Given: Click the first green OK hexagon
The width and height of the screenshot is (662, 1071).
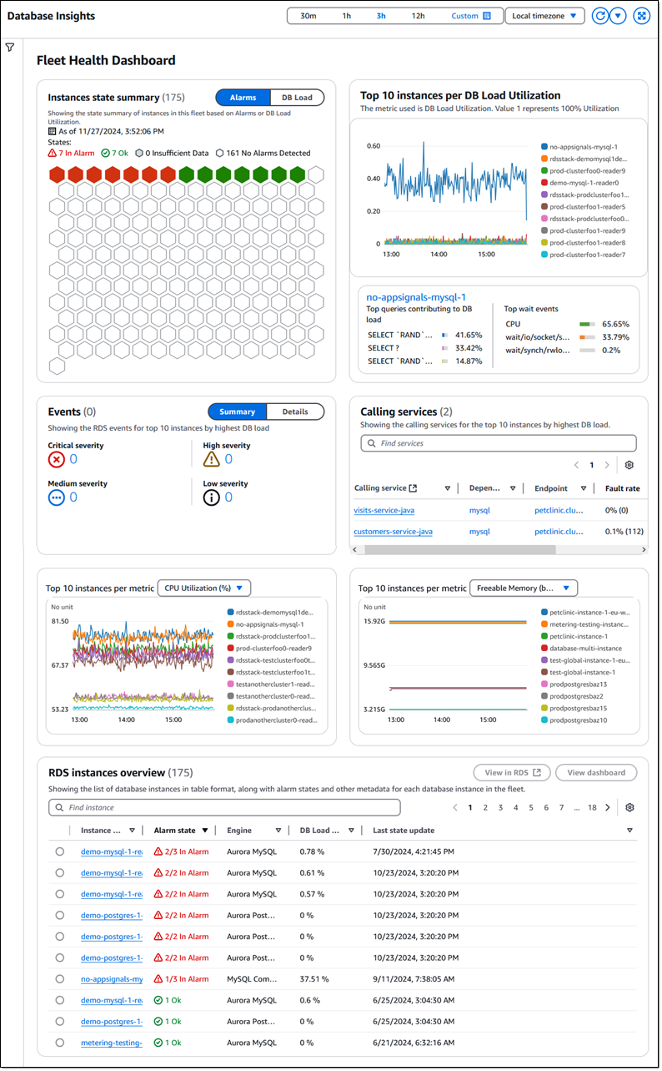Looking at the screenshot, I should click(x=186, y=174).
